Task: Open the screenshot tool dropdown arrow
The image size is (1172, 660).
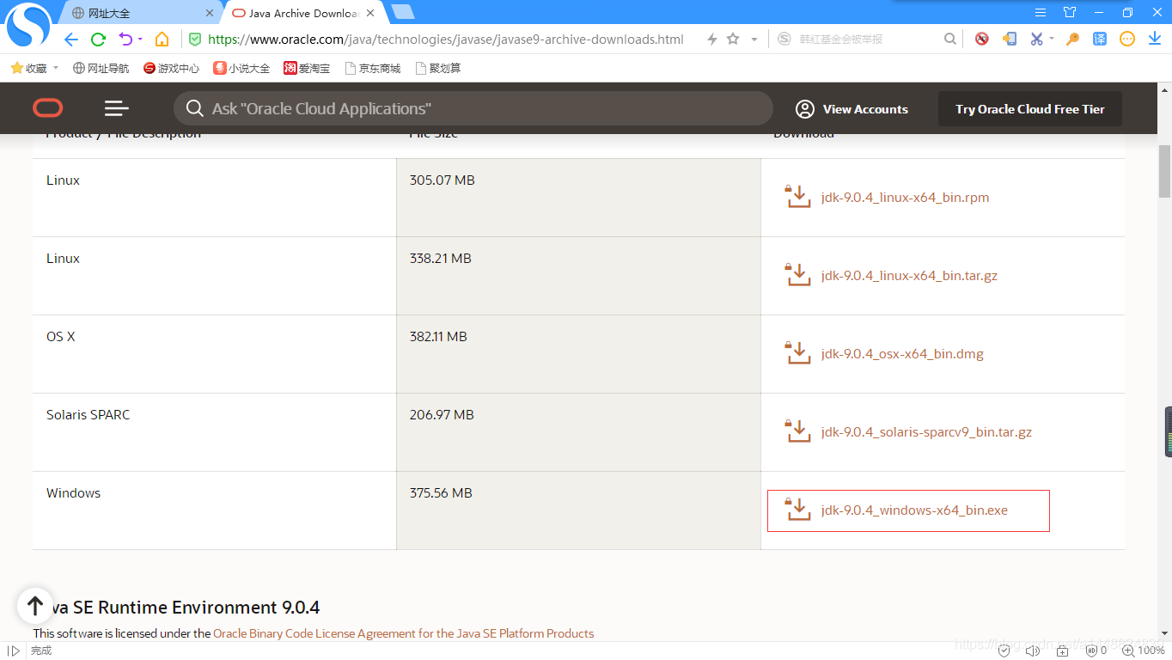Action: (x=1051, y=40)
